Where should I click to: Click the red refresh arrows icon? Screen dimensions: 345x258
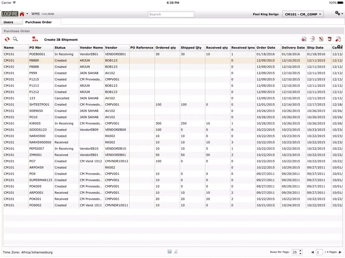[7, 39]
